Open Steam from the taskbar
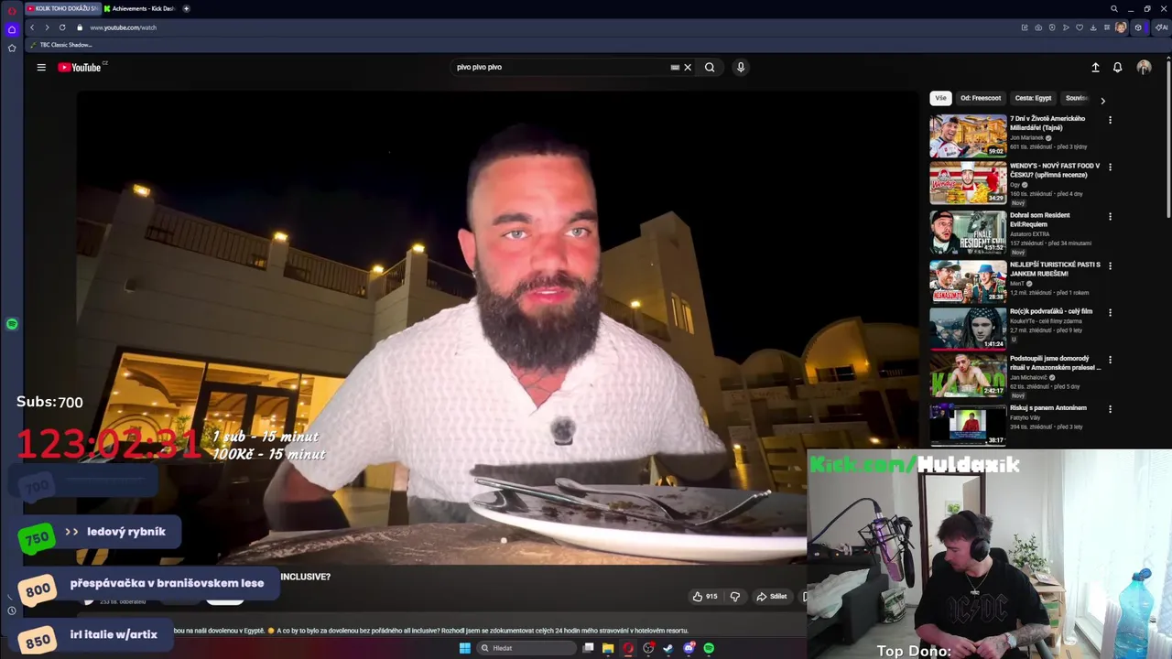Image resolution: width=1172 pixels, height=659 pixels. [x=668, y=648]
